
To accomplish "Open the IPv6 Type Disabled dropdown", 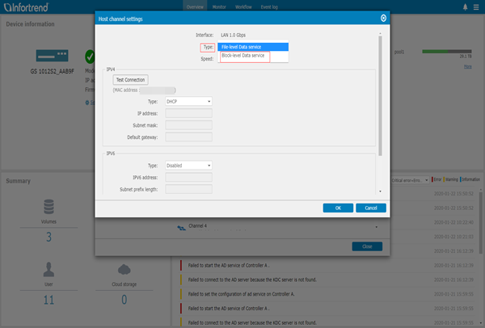I will point(188,164).
